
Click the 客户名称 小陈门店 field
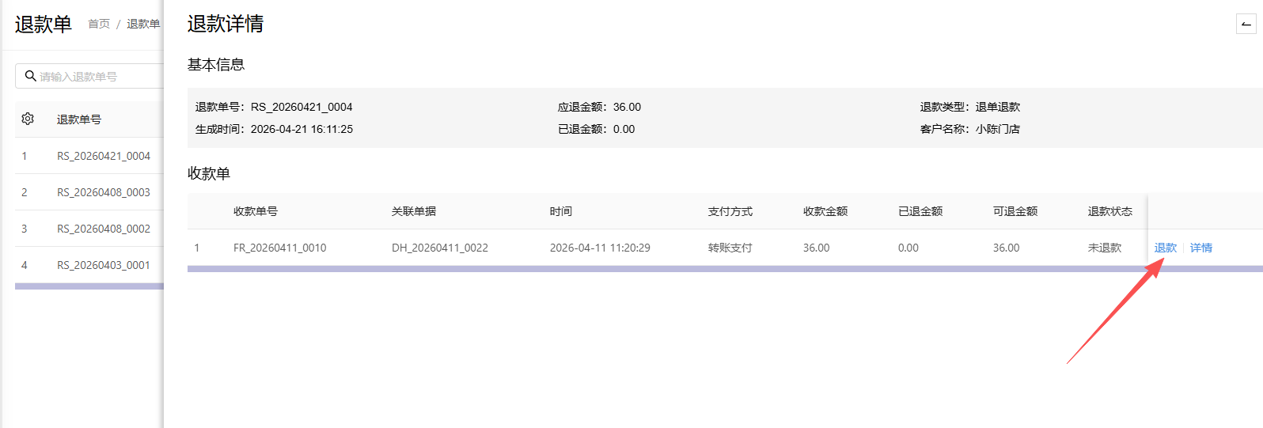[x=970, y=129]
